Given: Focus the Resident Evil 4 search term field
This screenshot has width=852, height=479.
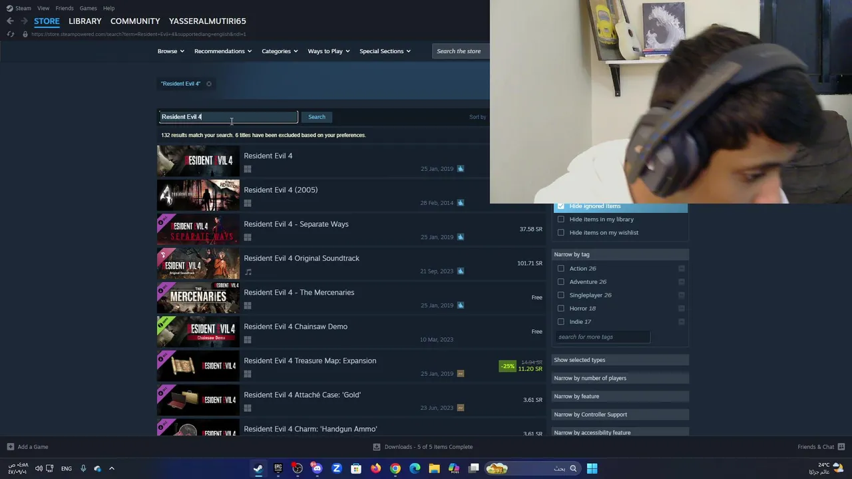Looking at the screenshot, I should point(228,117).
